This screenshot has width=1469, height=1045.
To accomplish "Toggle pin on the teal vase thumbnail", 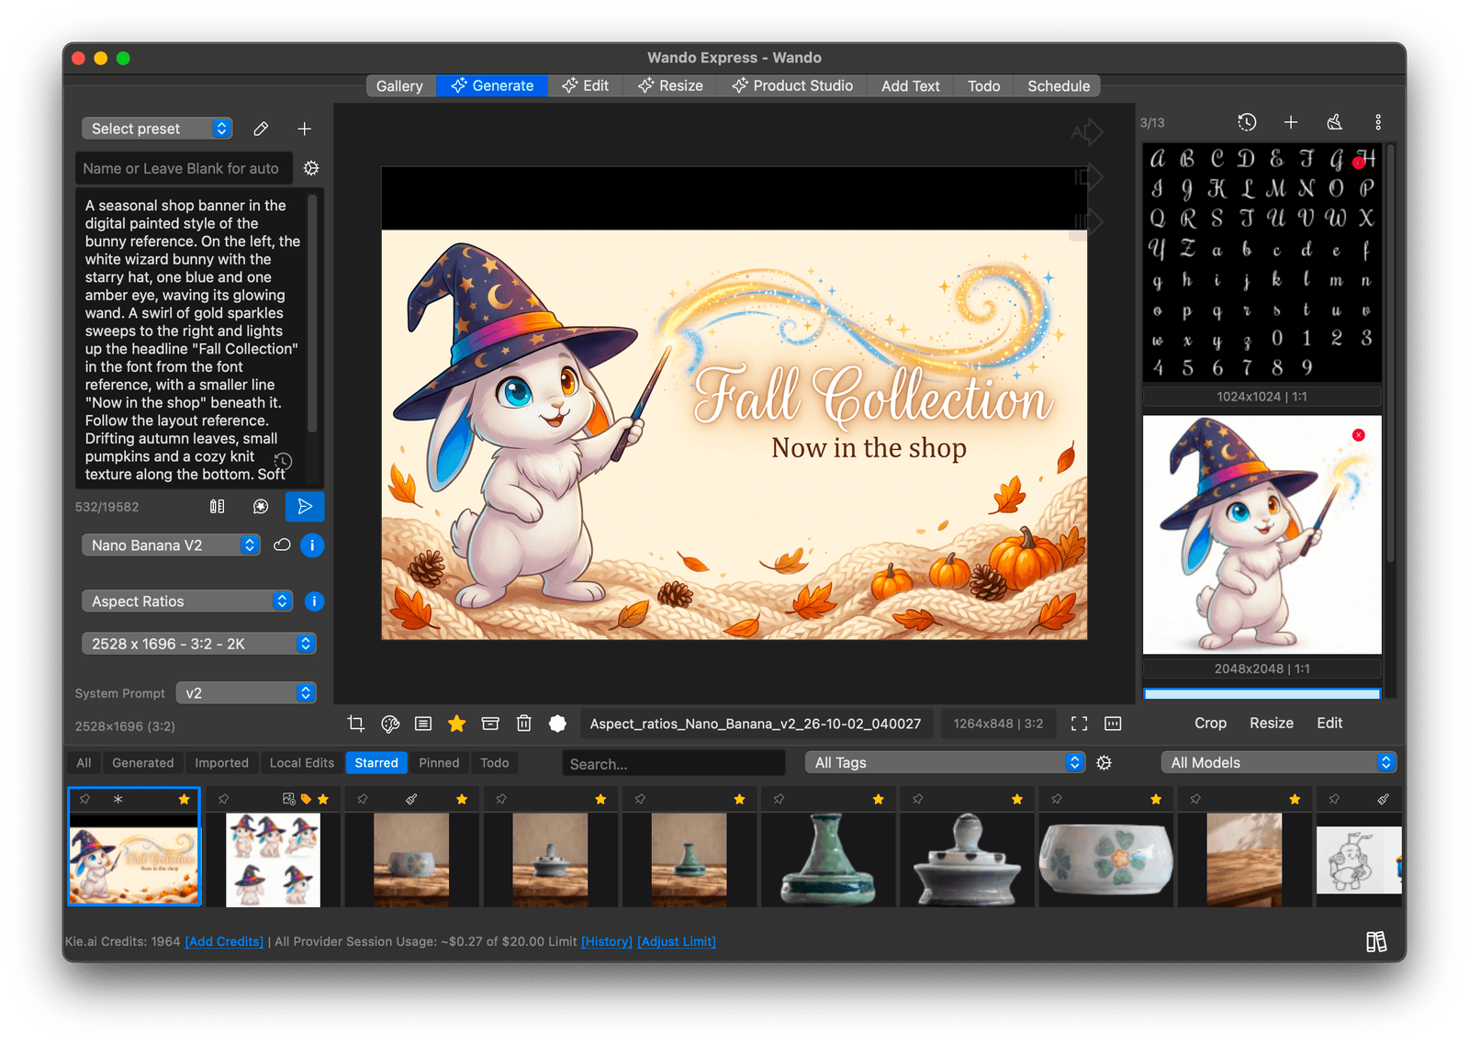I will point(779,799).
